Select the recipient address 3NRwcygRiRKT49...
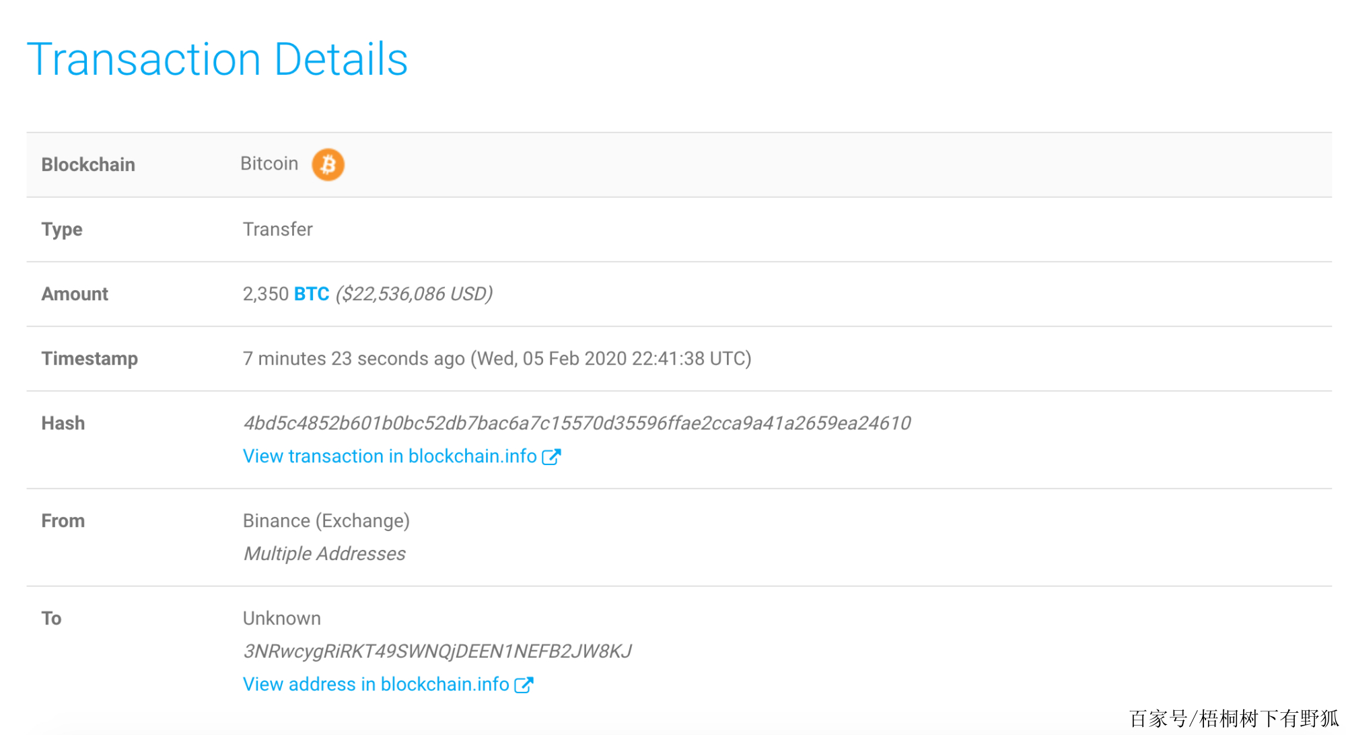 pos(437,652)
